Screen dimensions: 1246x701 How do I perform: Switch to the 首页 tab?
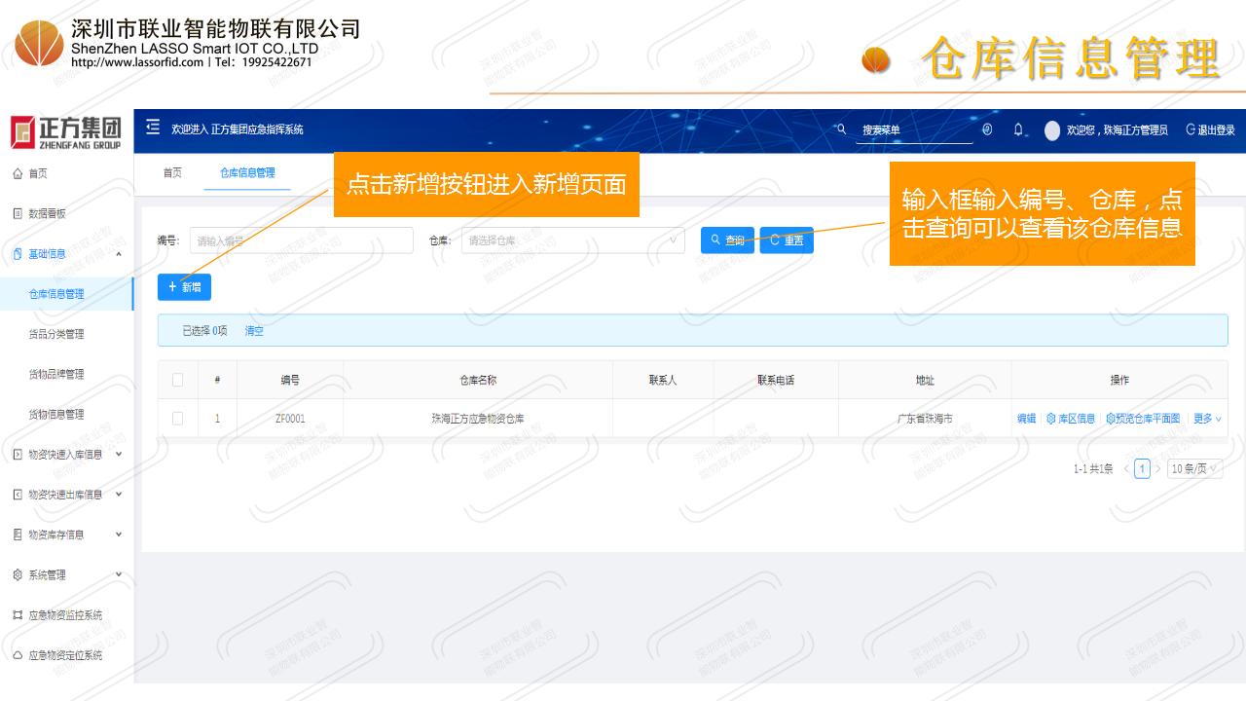click(172, 173)
